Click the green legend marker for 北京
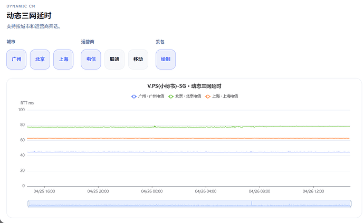Image resolution: width=364 pixels, height=223 pixels. [x=171, y=96]
